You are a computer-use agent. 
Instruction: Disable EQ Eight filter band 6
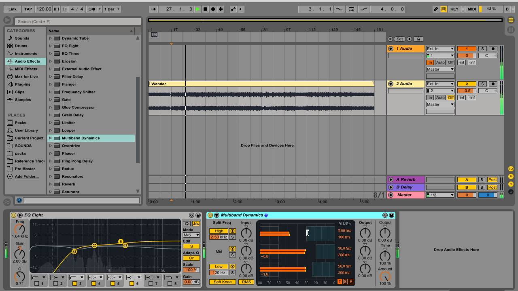click(132, 284)
